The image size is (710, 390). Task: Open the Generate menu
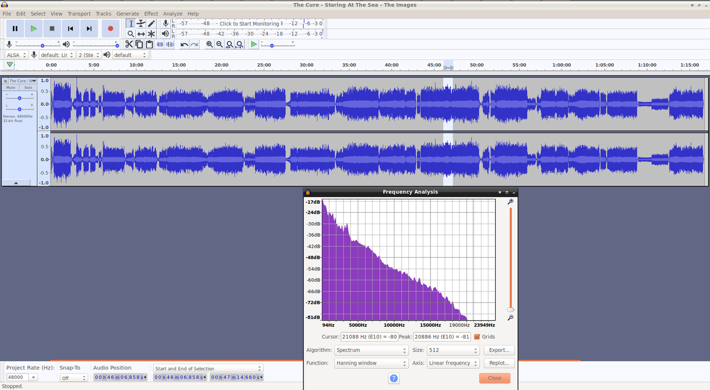click(128, 13)
